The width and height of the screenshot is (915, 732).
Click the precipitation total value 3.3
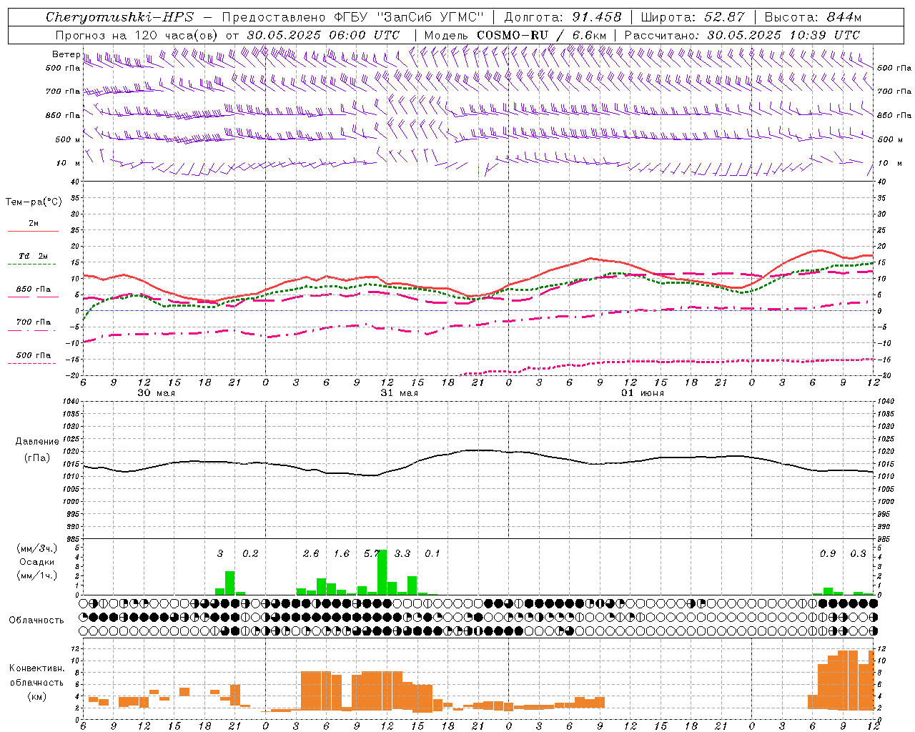coord(402,553)
